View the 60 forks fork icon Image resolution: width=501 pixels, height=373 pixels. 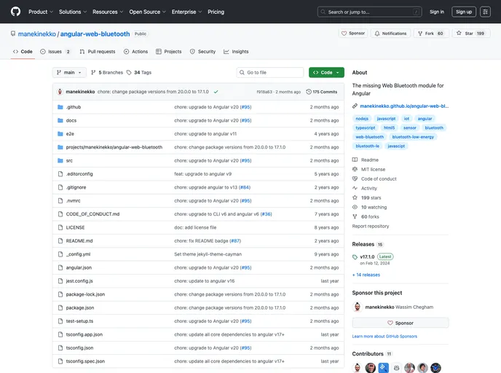click(355, 216)
